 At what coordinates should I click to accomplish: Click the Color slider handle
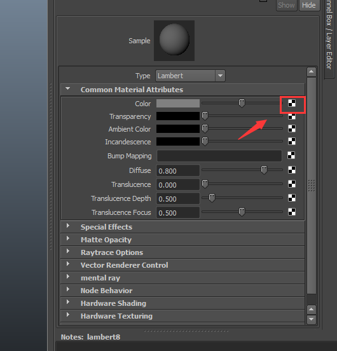tap(242, 104)
